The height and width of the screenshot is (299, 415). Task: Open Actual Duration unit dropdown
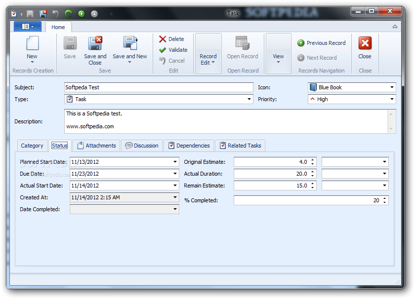pos(384,174)
